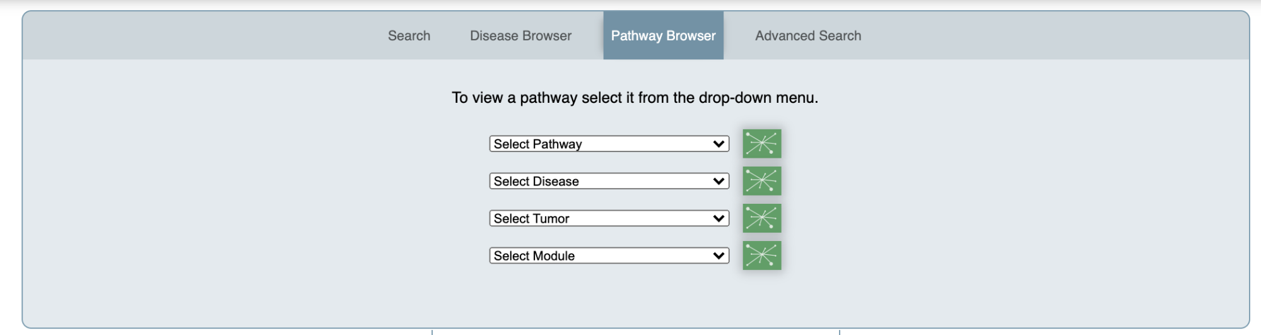Click the green network icon next to Select Disease
This screenshot has width=1261, height=335.
761,181
